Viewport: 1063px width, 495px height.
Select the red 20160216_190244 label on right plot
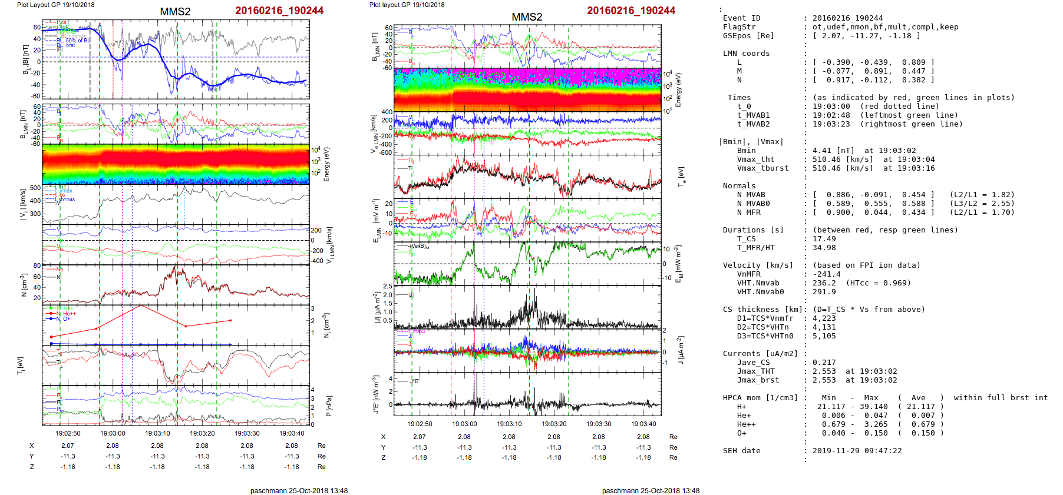[631, 11]
